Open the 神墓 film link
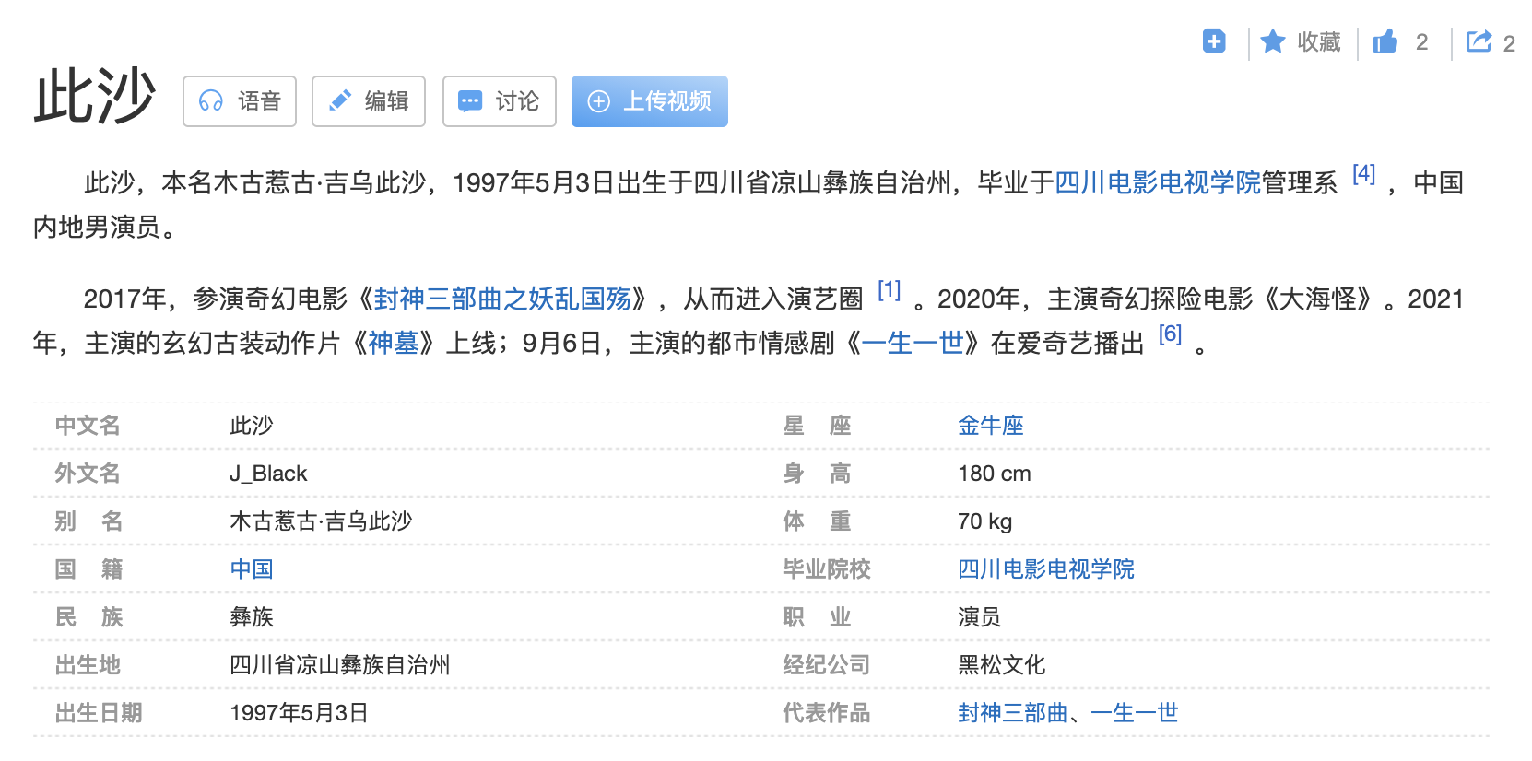This screenshot has width=1532, height=761. [x=394, y=344]
